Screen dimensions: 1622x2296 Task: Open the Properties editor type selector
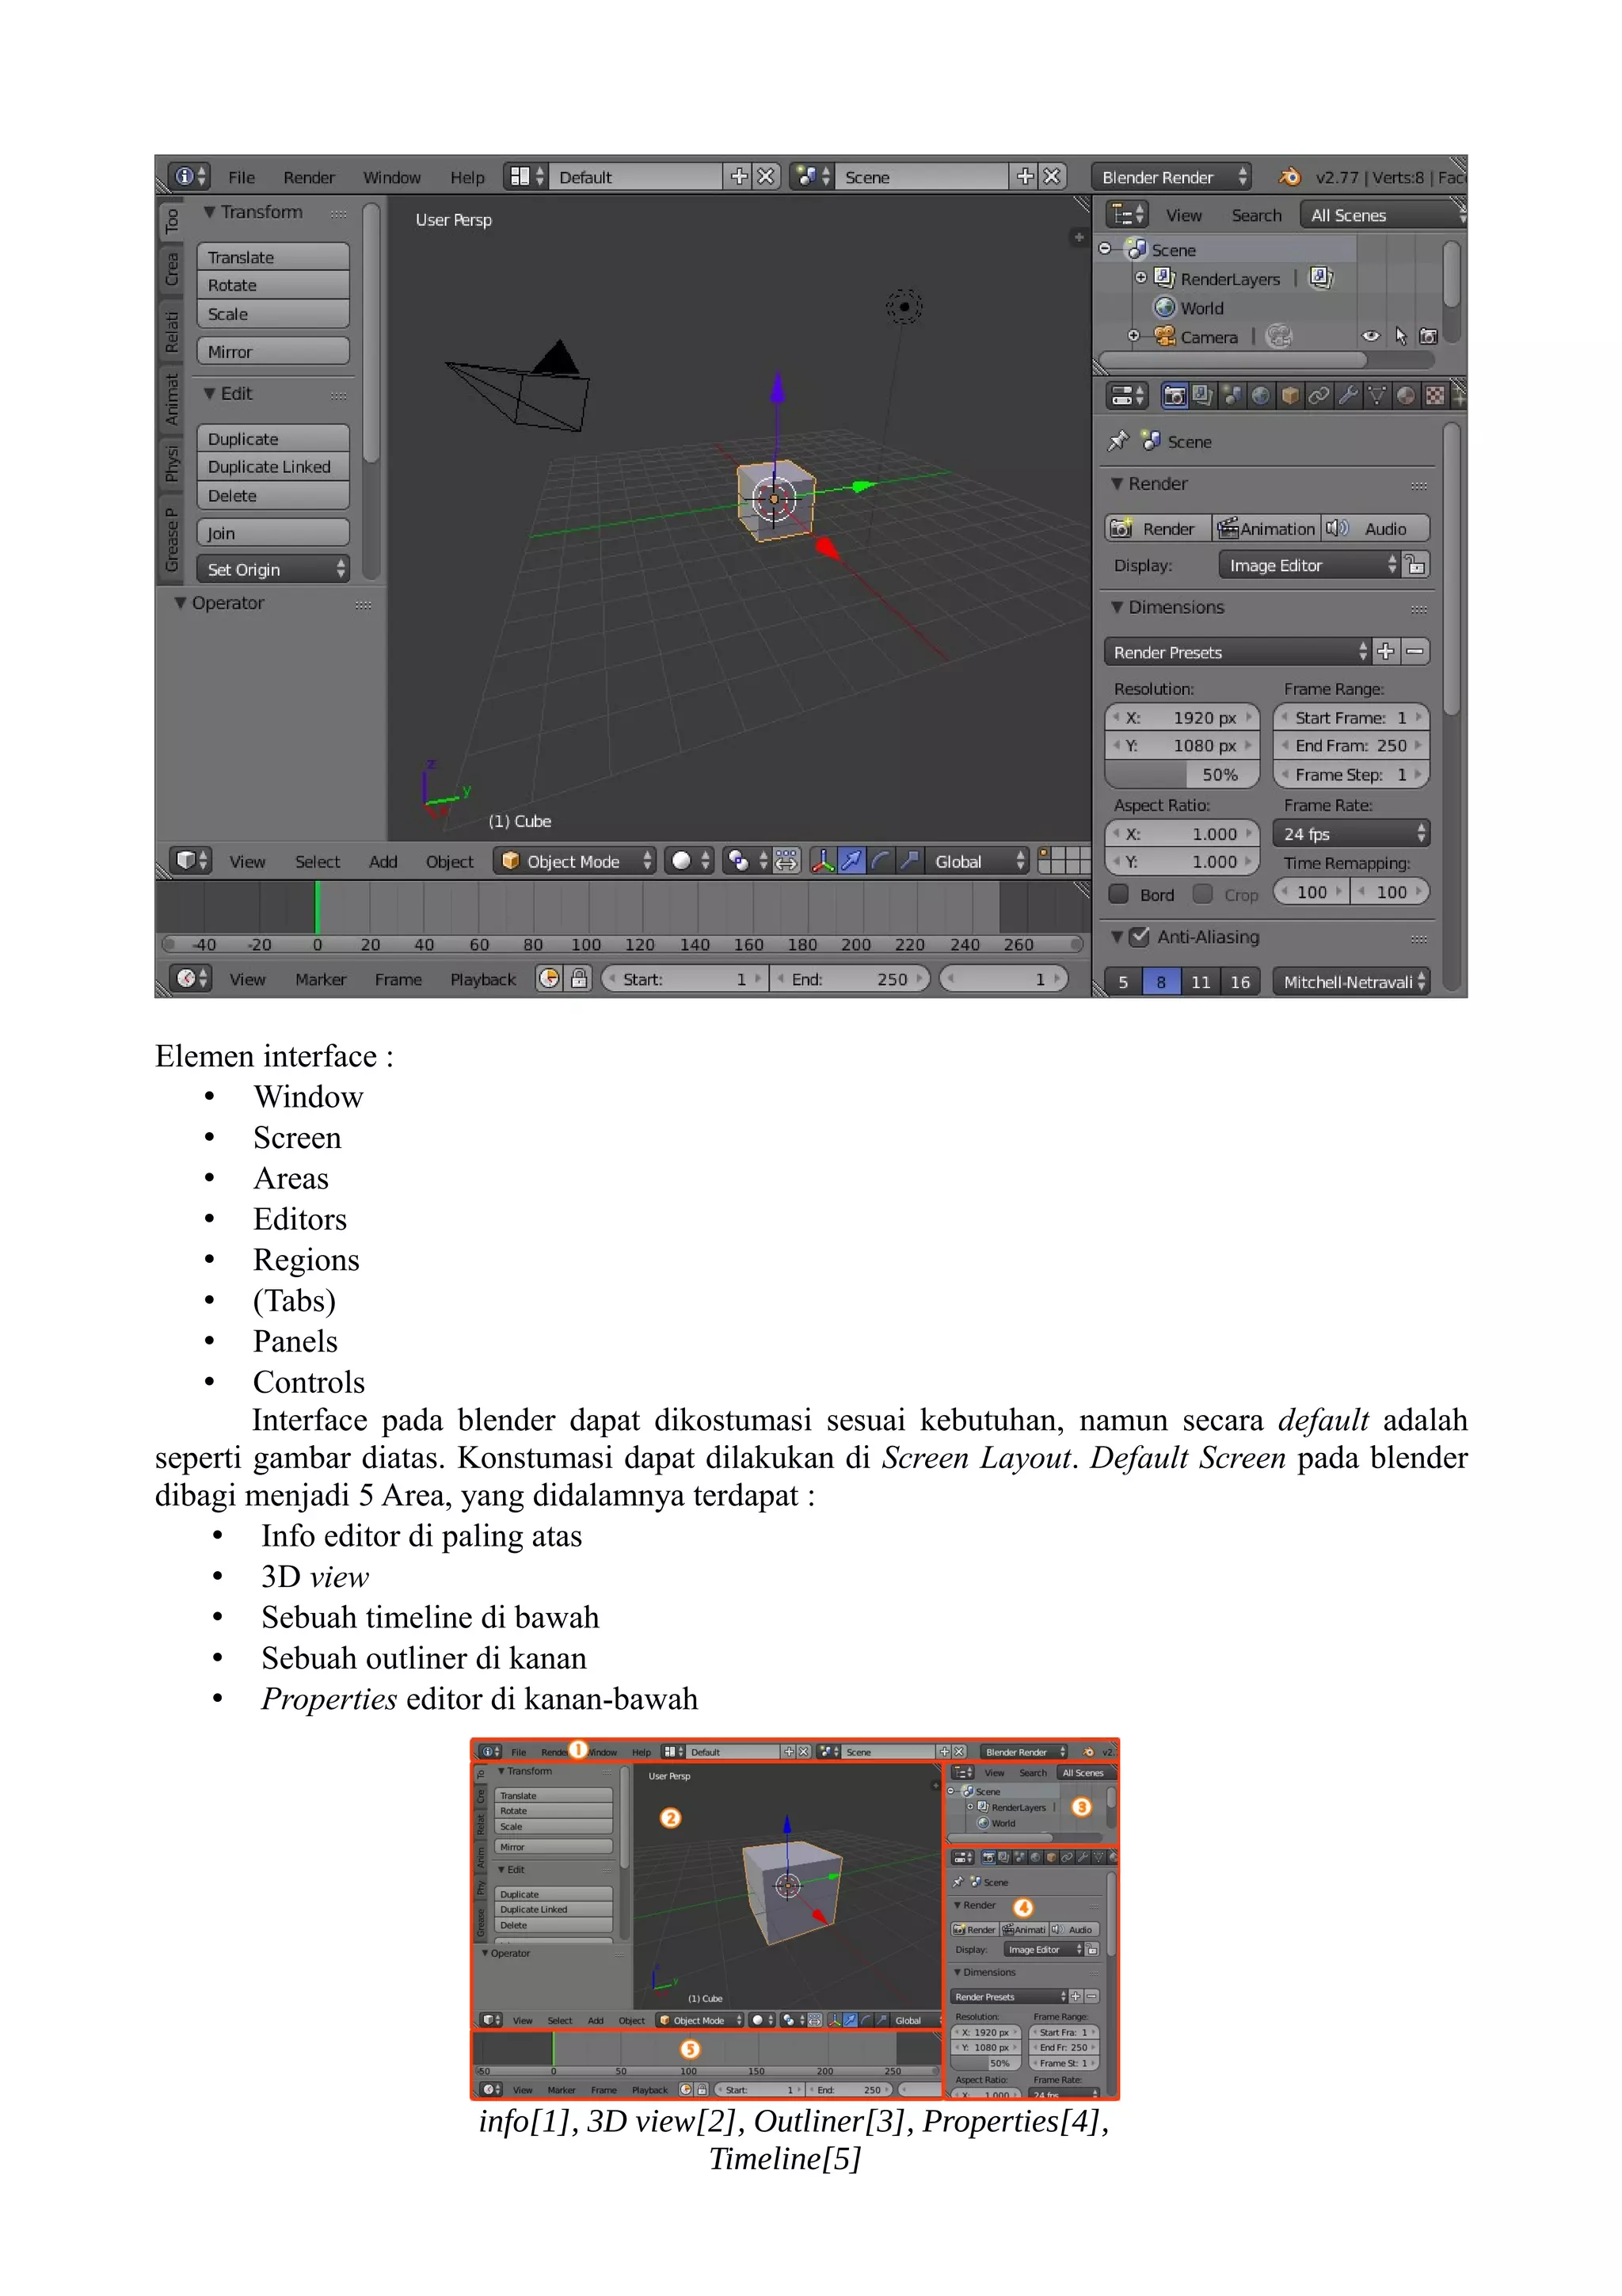1127,395
